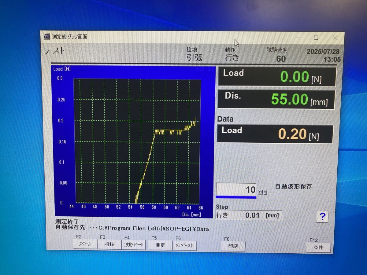Viewport: 367px width, 275px height.
Task: Click the blue question mark help icon
Action: click(322, 217)
